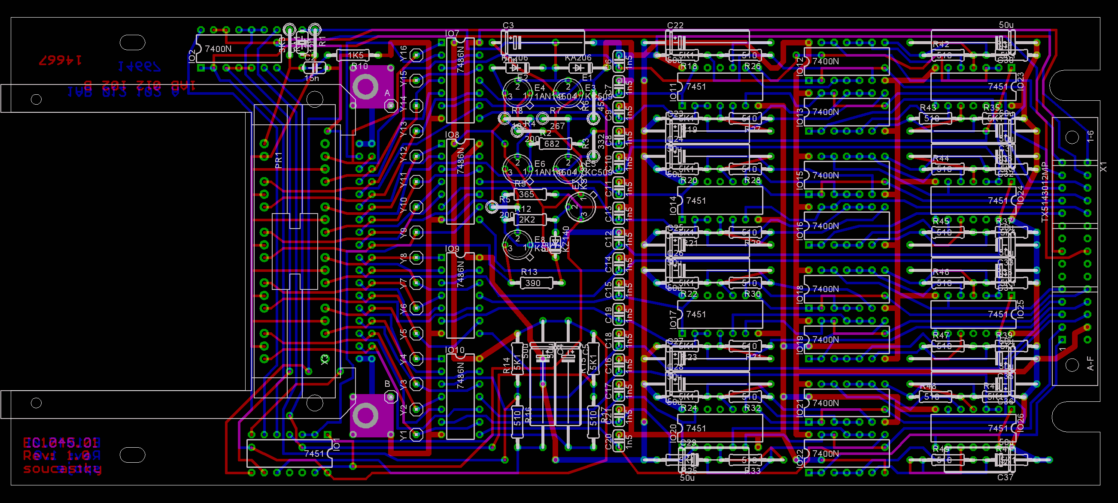Click the top-left oval mounting hole
The height and width of the screenshot is (503, 1118).
pyautogui.click(x=132, y=42)
